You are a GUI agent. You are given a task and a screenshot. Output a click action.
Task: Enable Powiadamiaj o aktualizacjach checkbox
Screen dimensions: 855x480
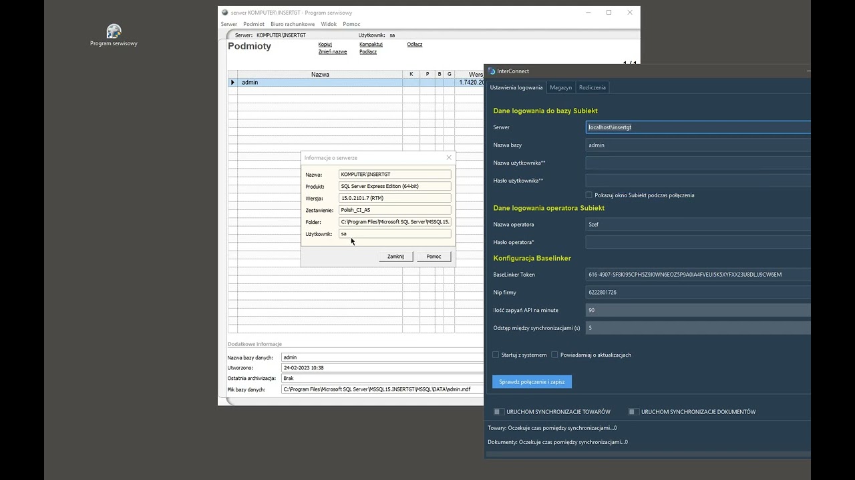[x=554, y=355]
